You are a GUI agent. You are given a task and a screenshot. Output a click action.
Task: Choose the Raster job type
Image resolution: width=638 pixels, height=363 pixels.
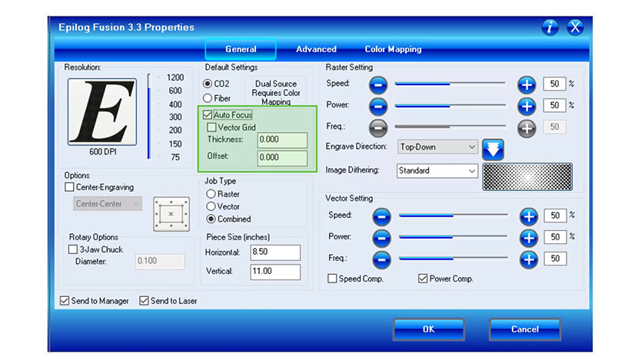(211, 194)
